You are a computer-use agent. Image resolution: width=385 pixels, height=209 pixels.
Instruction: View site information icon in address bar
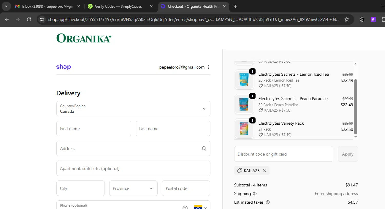point(42,19)
